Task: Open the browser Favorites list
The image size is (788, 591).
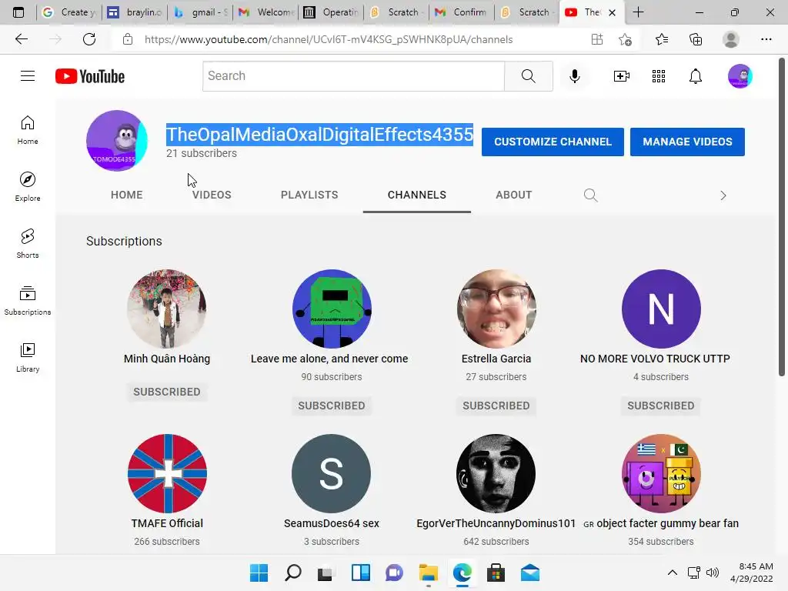Action: (x=662, y=39)
